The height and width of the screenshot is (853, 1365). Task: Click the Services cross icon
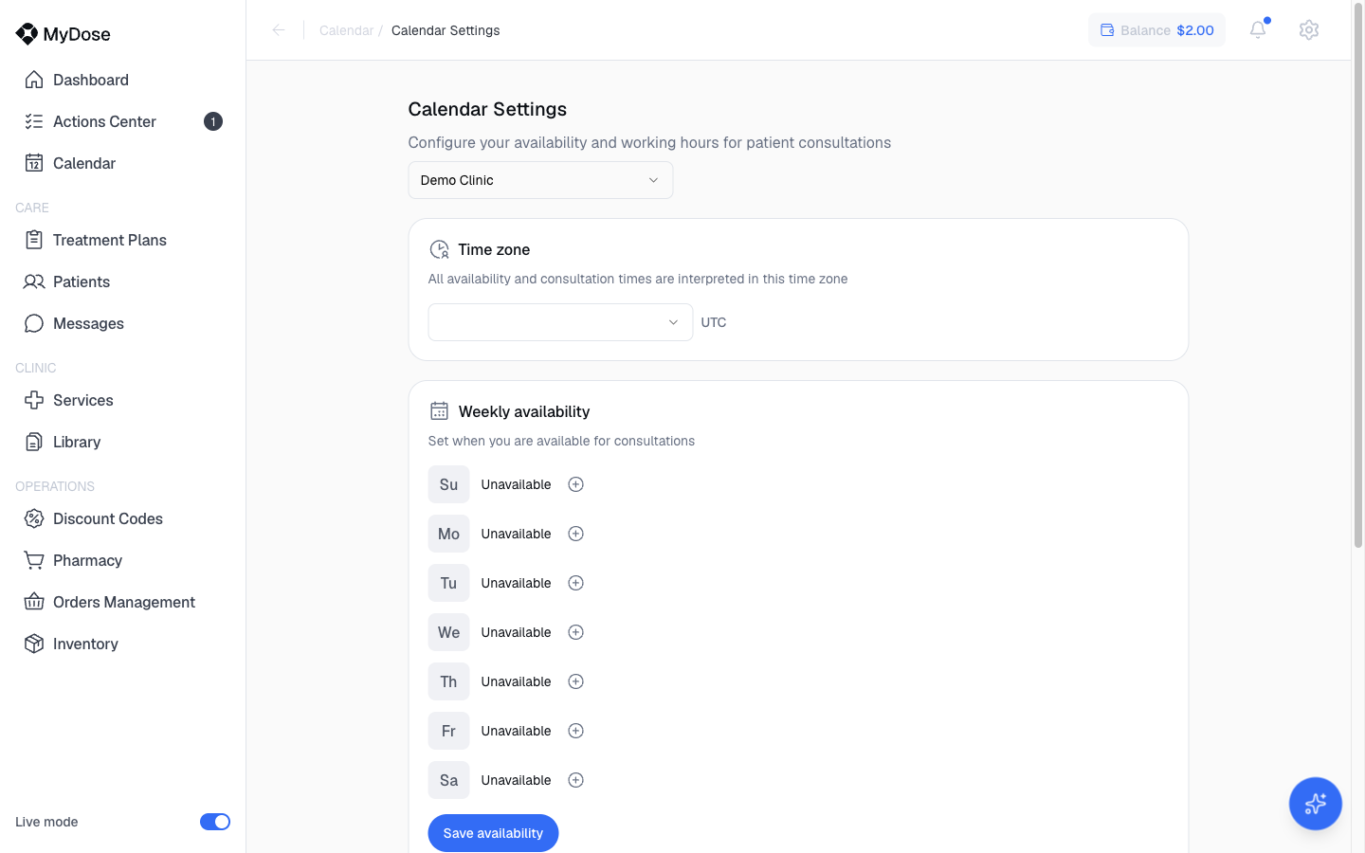click(34, 400)
